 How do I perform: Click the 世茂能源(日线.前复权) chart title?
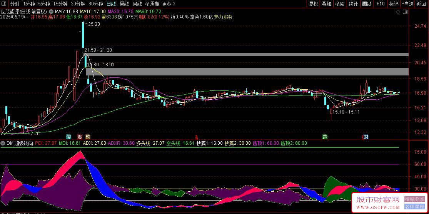24,12
